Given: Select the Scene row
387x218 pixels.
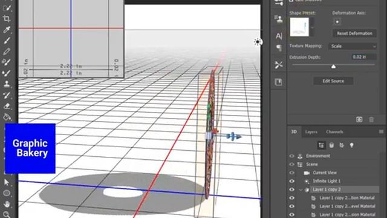Looking at the screenshot, I should [x=333, y=164].
